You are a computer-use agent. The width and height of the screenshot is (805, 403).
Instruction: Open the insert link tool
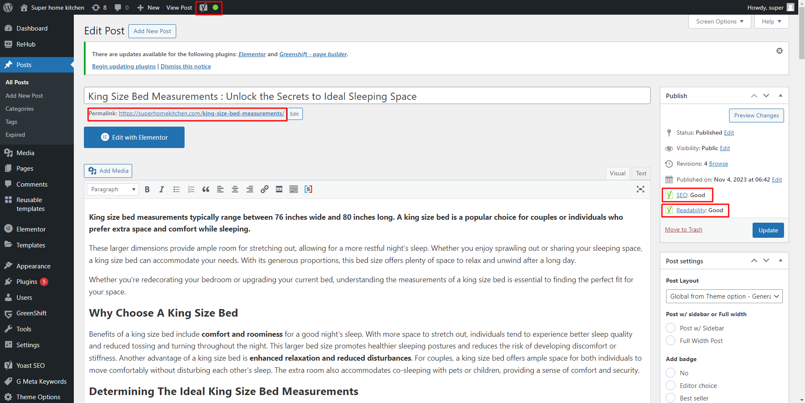[264, 189]
